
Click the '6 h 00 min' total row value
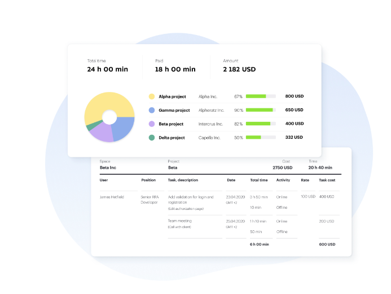coord(260,244)
